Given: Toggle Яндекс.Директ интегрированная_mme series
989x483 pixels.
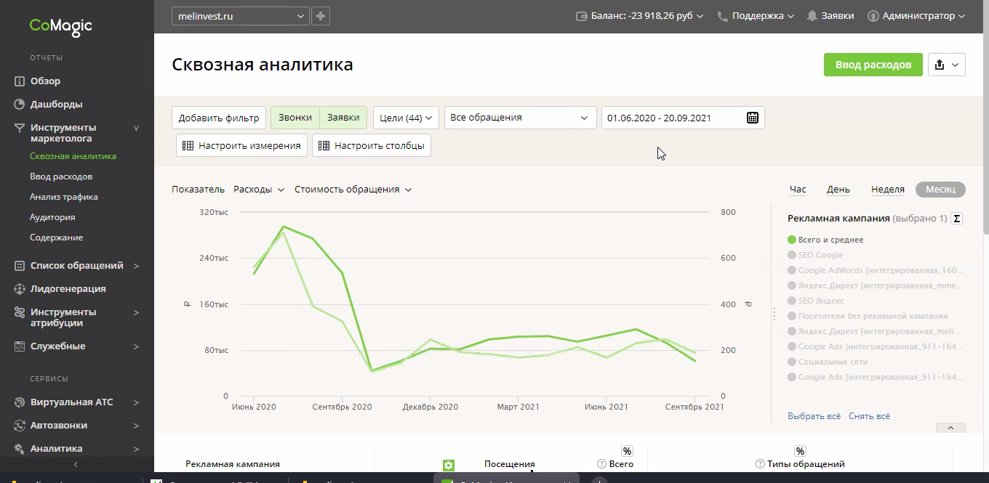Looking at the screenshot, I should click(x=876, y=285).
